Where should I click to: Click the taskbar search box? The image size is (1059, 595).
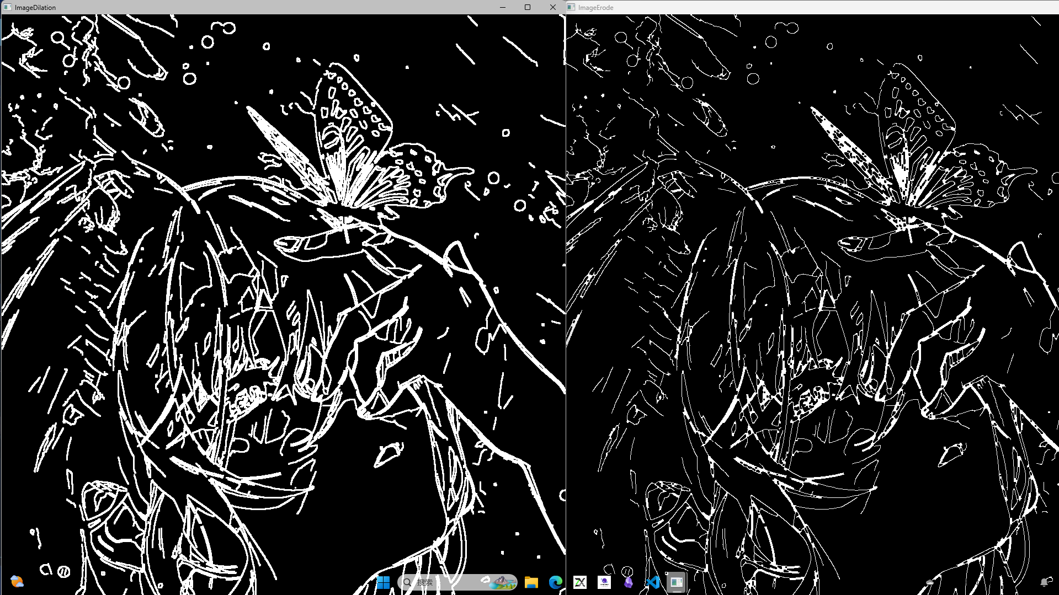pyautogui.click(x=441, y=582)
